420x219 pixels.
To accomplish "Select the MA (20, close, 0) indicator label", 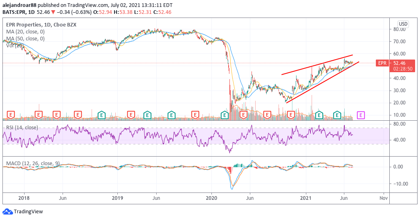I will point(25,31).
